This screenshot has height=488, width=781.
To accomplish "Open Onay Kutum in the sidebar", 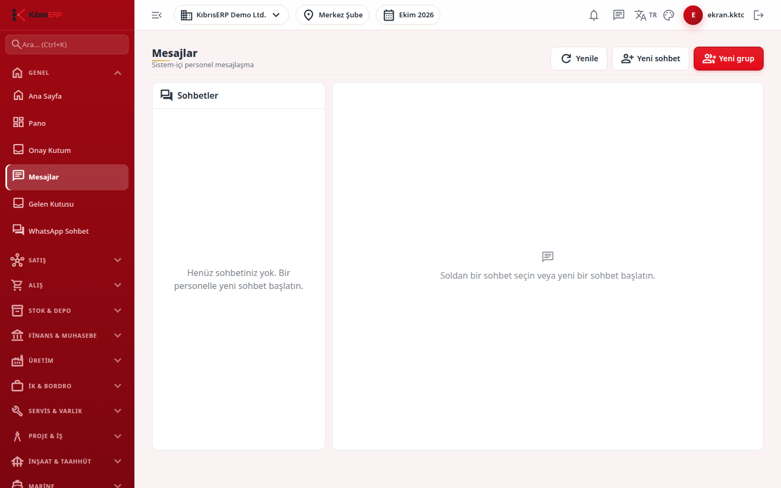I will point(67,150).
